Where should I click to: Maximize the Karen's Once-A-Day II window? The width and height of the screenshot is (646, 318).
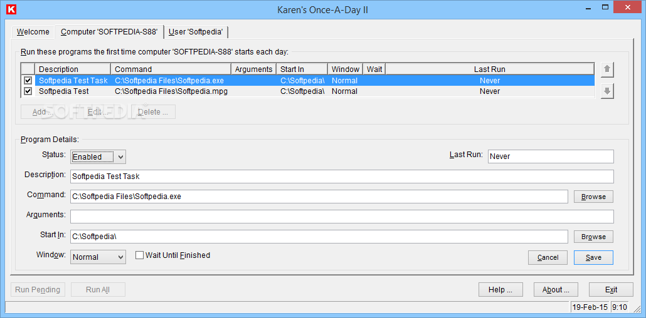click(x=605, y=7)
